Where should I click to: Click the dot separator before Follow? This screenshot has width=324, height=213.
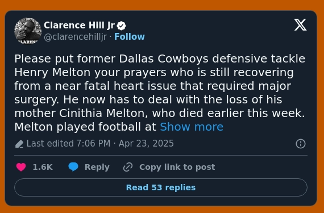click(x=110, y=37)
